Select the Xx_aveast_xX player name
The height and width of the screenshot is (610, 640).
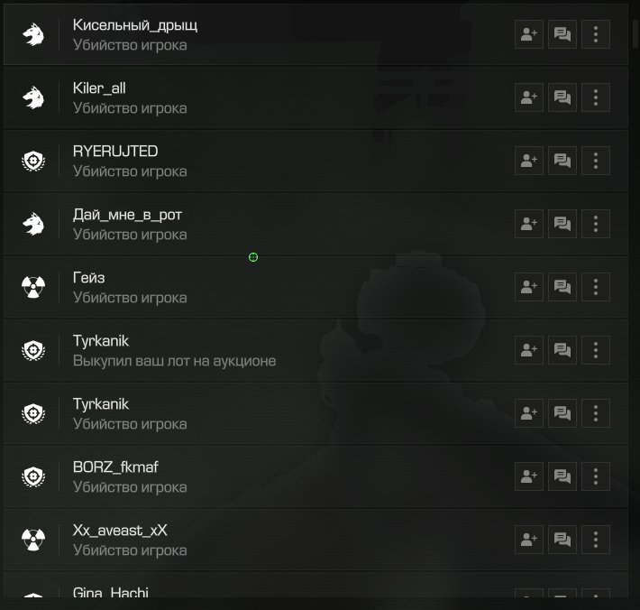(x=120, y=531)
